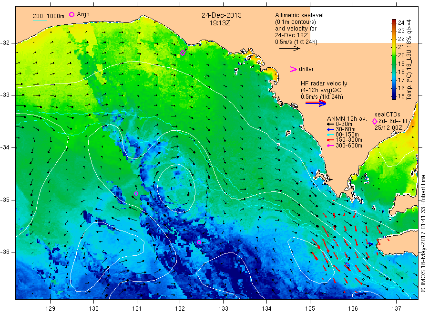
Task: Click the latitude axis label -34
Action: pos(5,147)
